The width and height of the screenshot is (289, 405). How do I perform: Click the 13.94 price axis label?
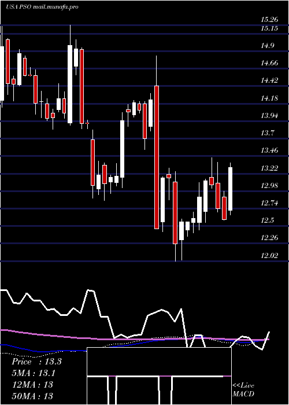(270, 116)
